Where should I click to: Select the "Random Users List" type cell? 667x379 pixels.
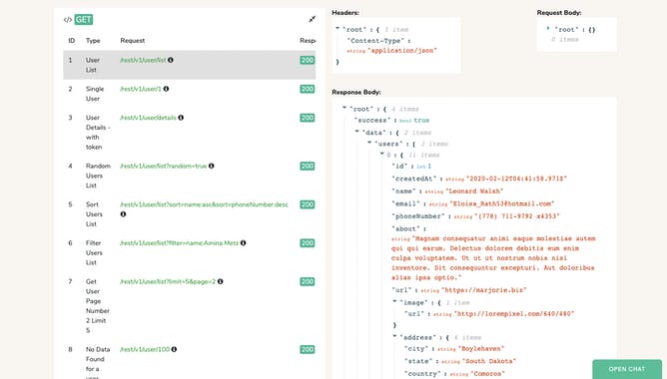coord(98,176)
